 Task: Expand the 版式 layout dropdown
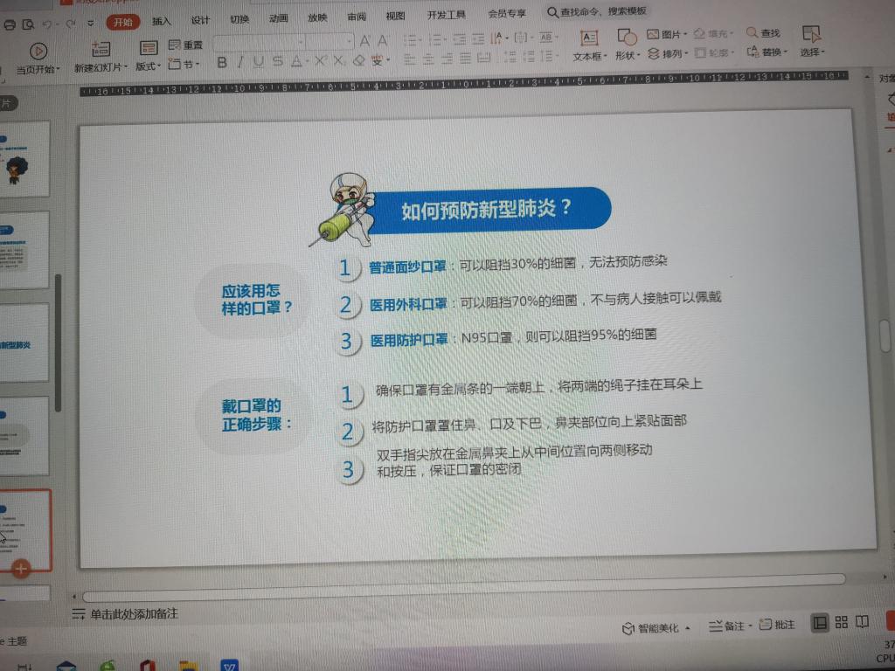(x=148, y=66)
